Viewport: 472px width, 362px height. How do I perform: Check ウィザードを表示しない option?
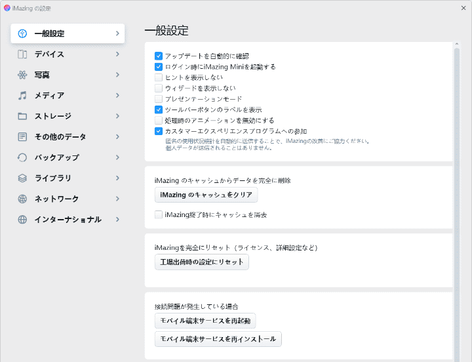point(159,89)
